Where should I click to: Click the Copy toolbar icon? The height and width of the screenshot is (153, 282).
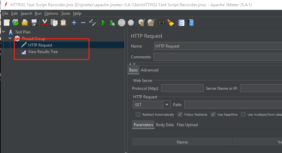click(54, 23)
